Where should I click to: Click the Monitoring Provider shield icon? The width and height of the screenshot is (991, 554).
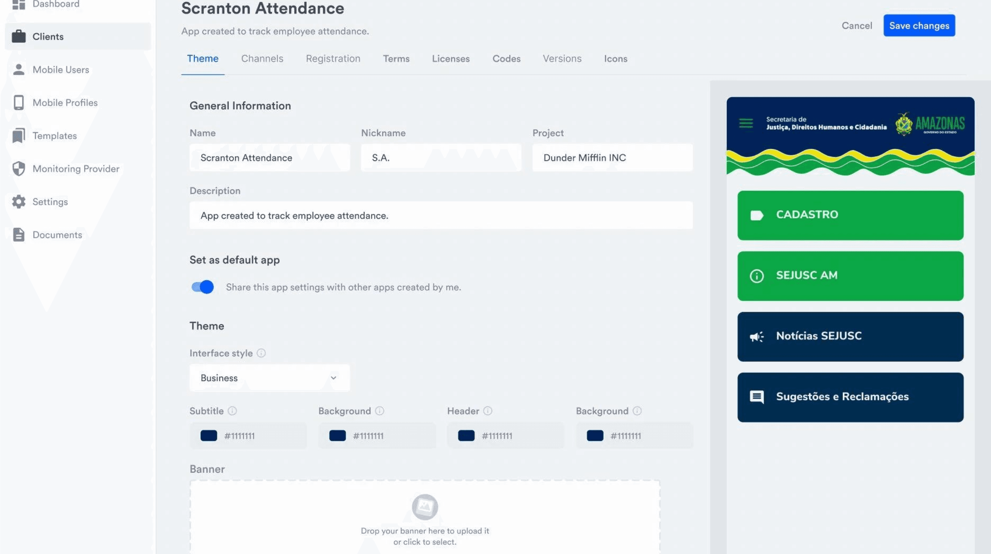pos(19,169)
